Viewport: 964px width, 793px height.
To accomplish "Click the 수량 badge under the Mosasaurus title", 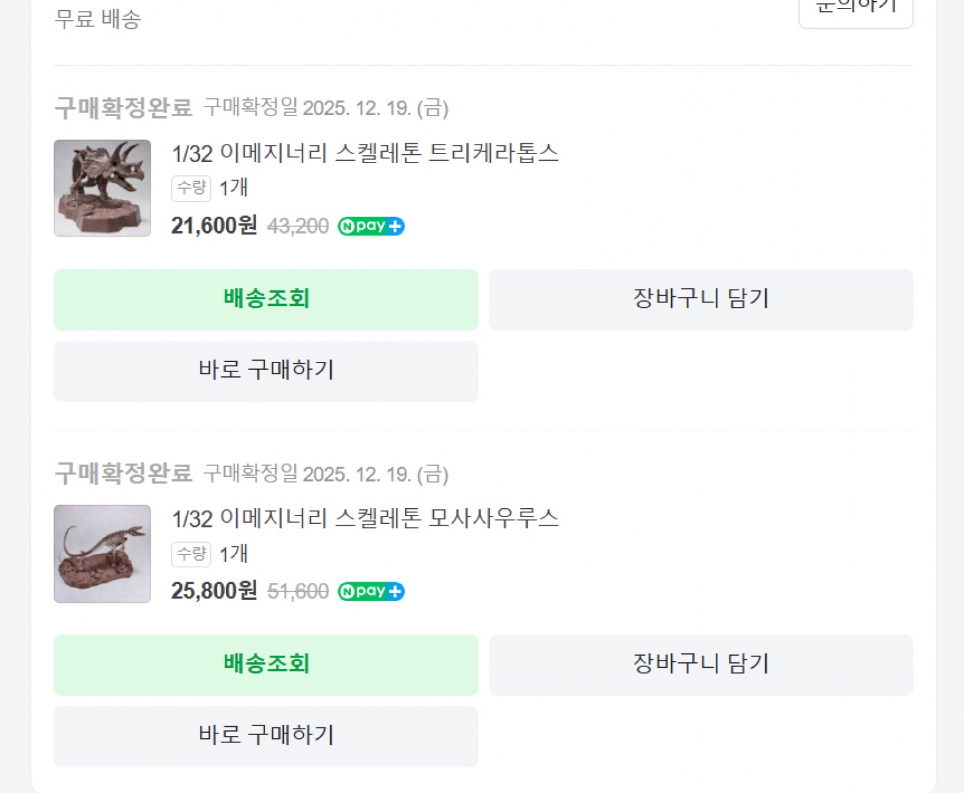I will pos(191,553).
